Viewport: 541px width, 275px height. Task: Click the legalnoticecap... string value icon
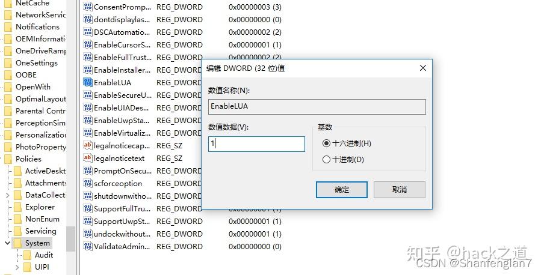point(88,145)
